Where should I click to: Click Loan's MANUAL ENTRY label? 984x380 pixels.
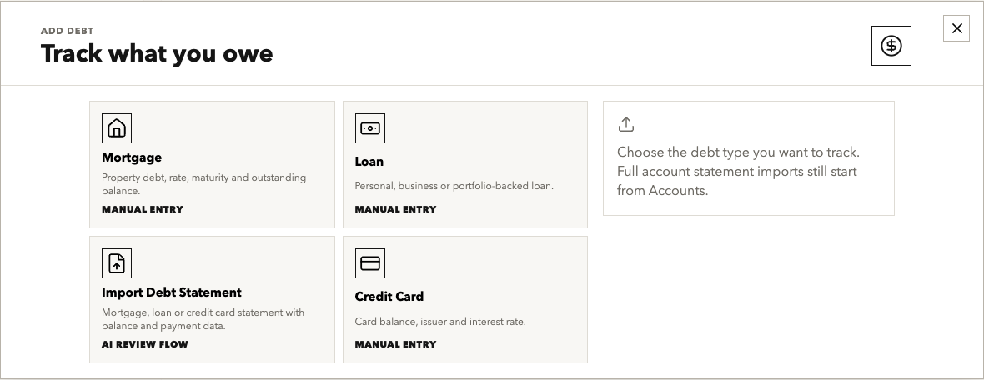(x=395, y=209)
